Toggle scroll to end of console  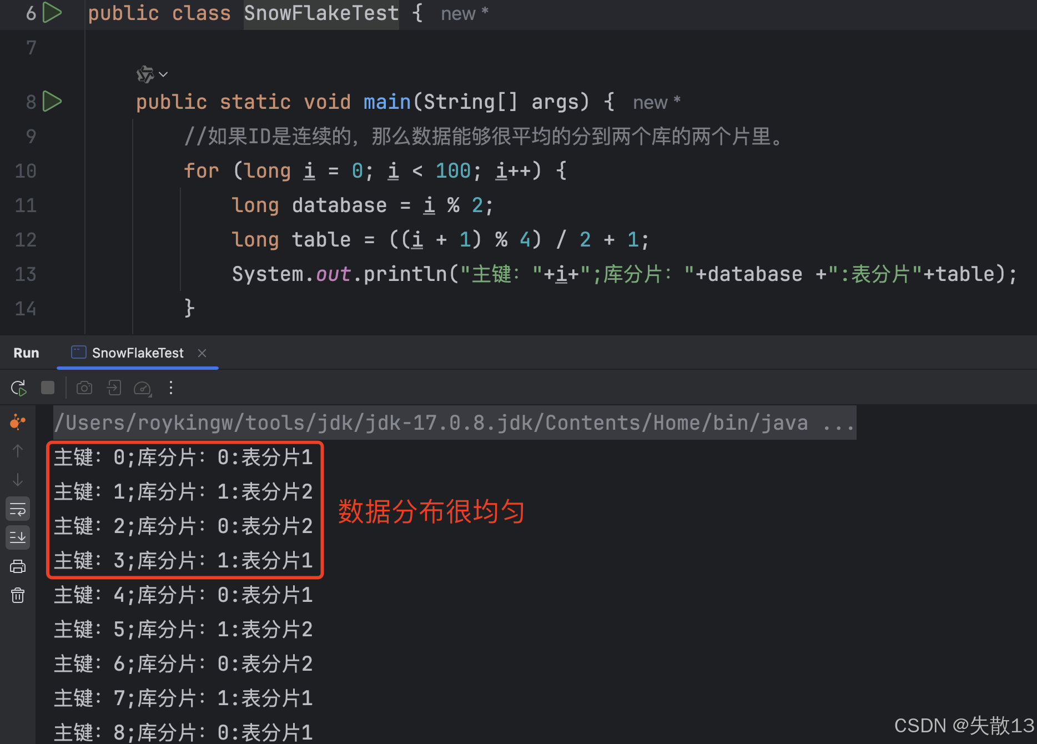18,537
